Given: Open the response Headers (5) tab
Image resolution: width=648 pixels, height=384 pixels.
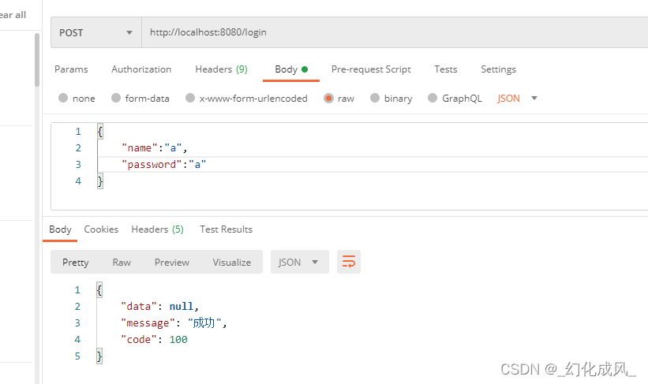Looking at the screenshot, I should (x=157, y=229).
